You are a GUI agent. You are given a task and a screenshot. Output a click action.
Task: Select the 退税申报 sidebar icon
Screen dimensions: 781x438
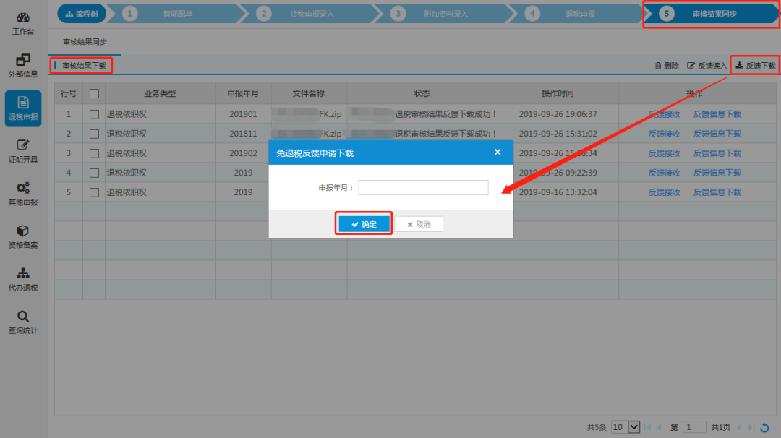pyautogui.click(x=23, y=108)
